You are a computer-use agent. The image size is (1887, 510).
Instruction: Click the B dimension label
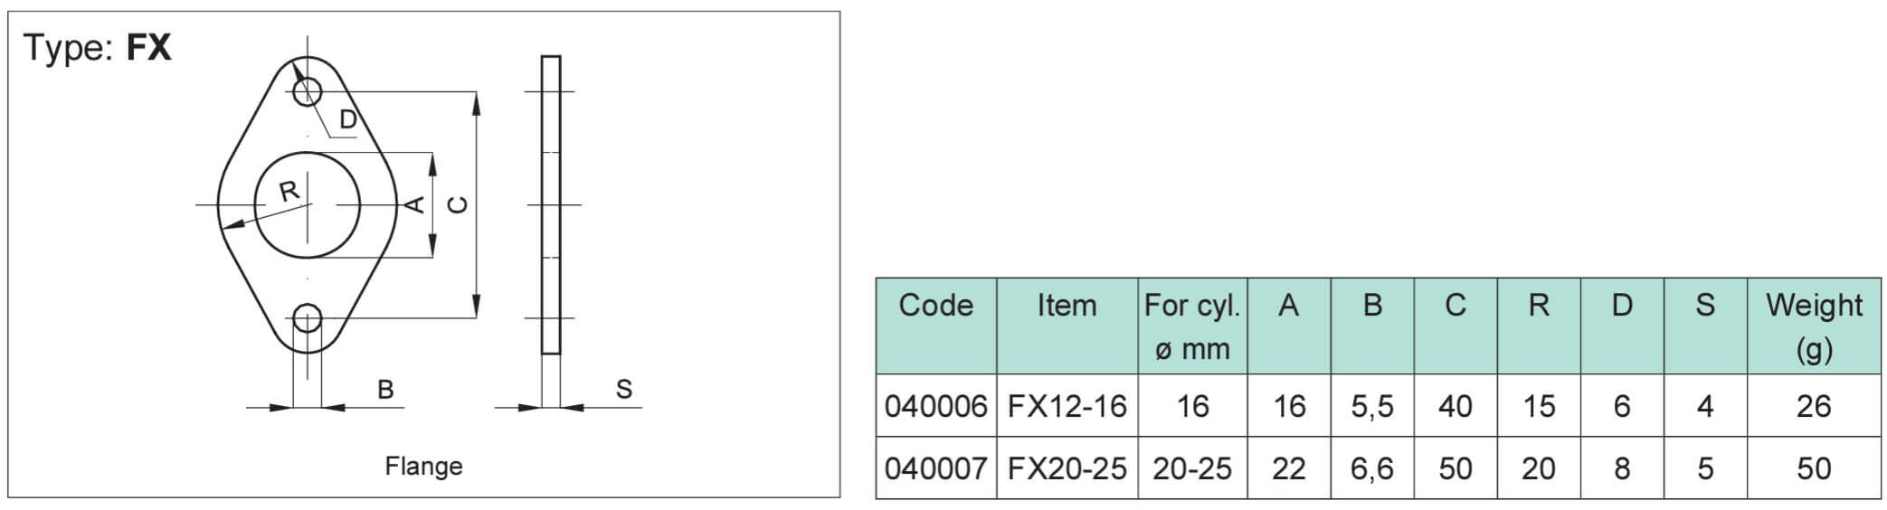tap(385, 389)
